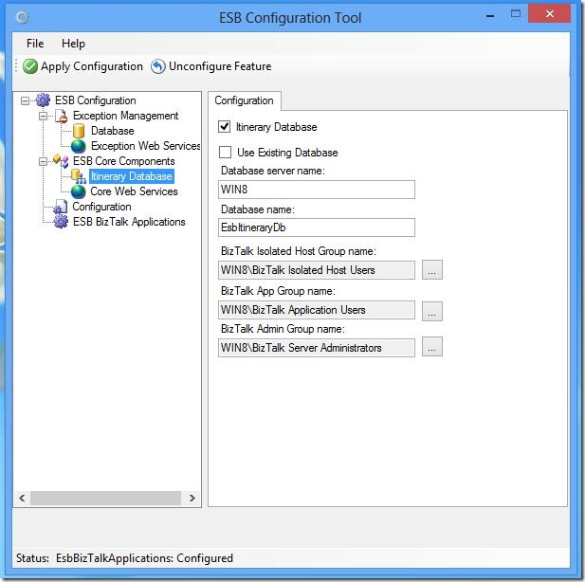The image size is (585, 582).
Task: Select the Configuration tree node
Action: tap(101, 207)
